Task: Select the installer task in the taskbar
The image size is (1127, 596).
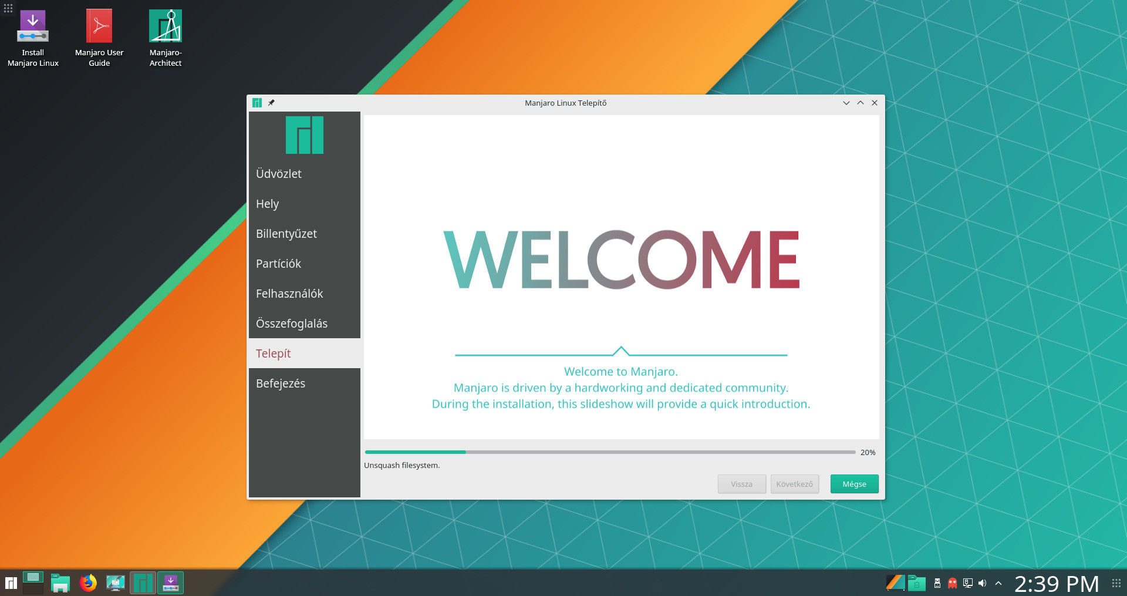Action: point(170,583)
